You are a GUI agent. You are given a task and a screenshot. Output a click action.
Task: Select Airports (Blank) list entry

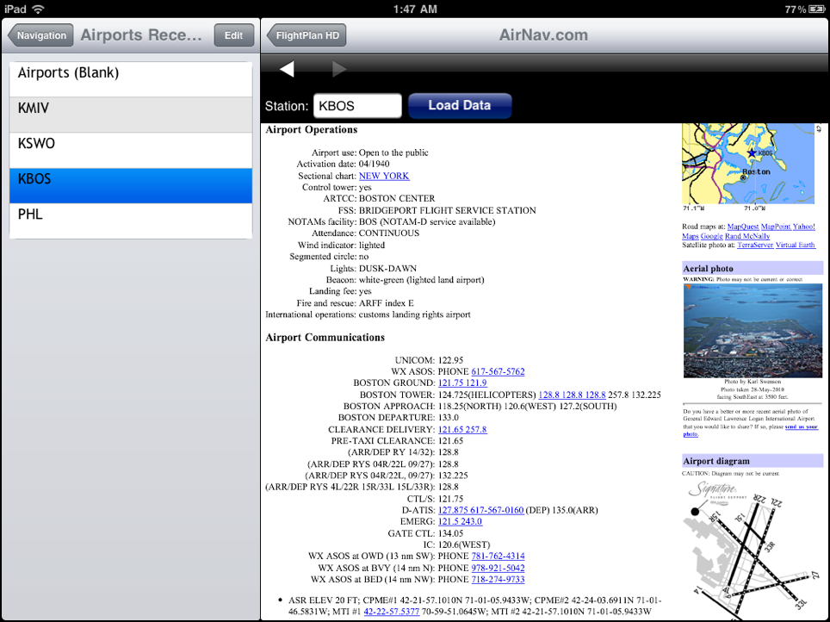point(131,73)
